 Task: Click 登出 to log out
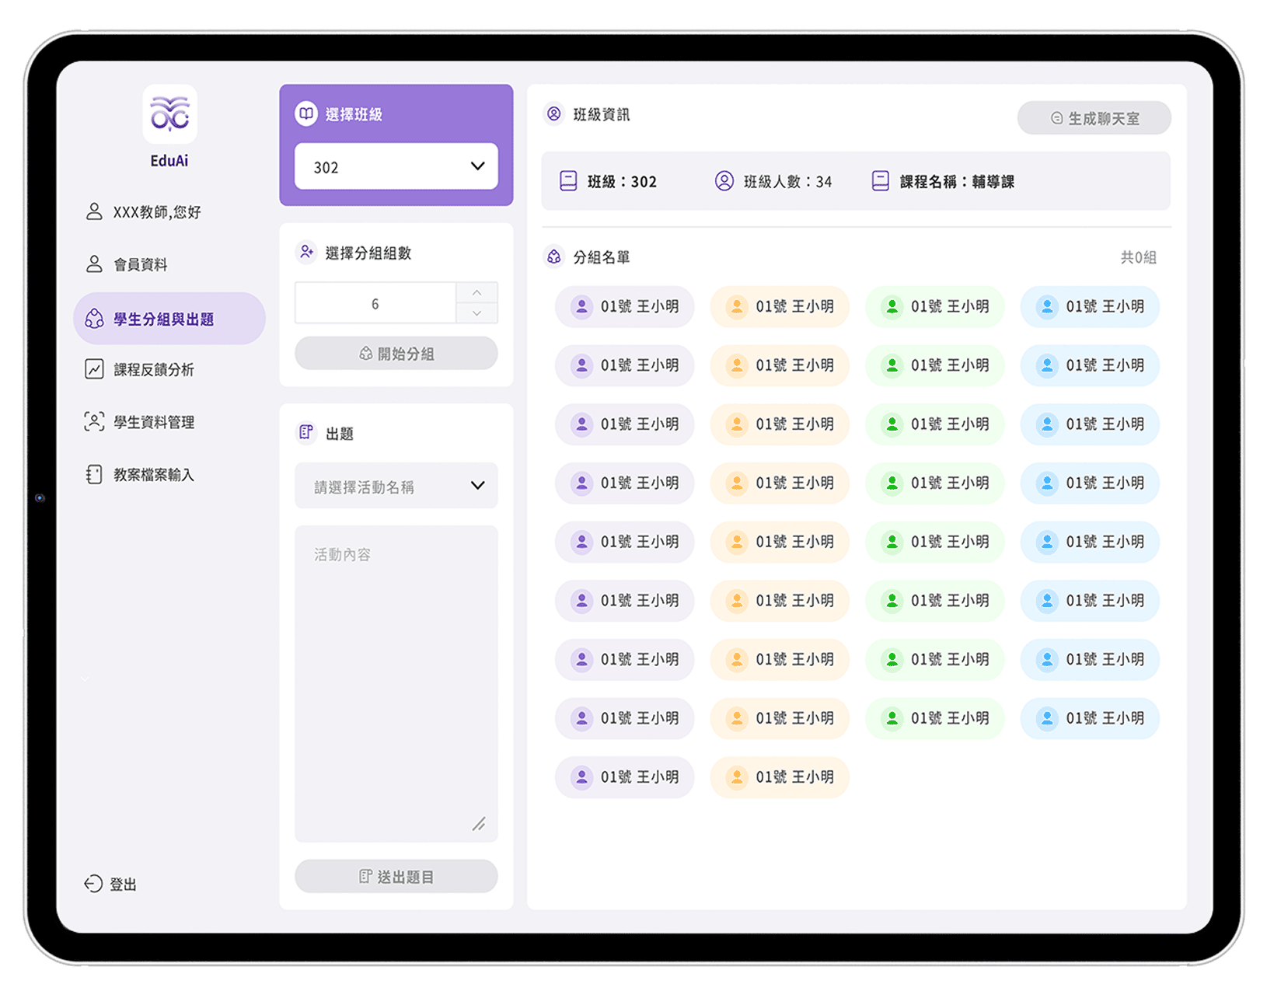tap(110, 884)
